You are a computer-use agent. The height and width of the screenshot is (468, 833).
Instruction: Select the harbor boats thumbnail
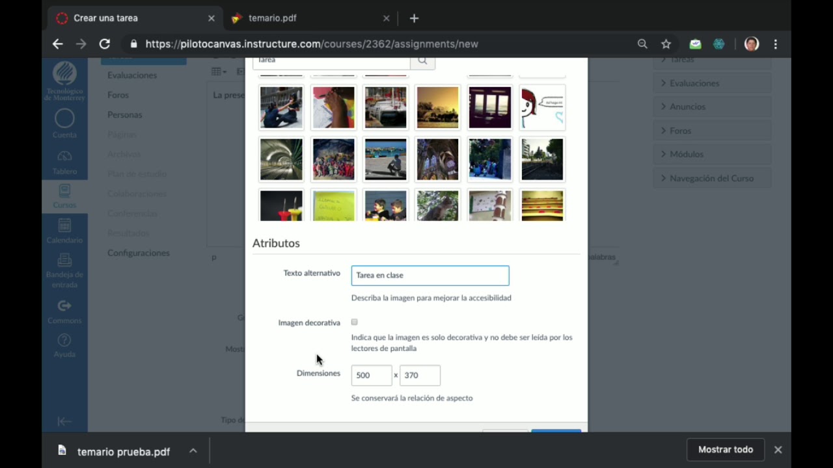point(385,107)
